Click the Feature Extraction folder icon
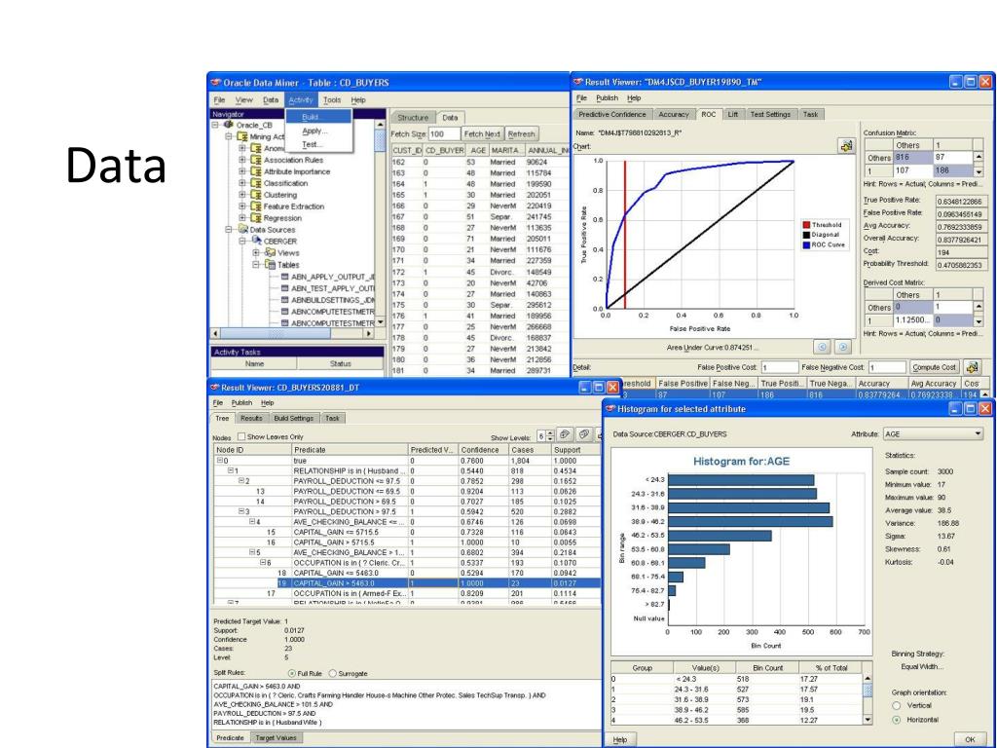 [256, 206]
